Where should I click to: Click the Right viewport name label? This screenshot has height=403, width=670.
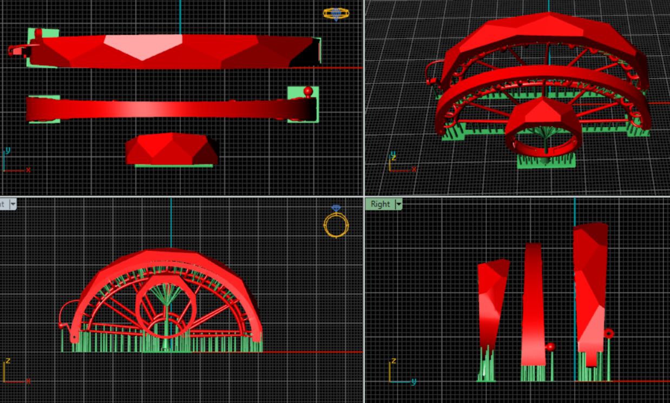pos(380,204)
